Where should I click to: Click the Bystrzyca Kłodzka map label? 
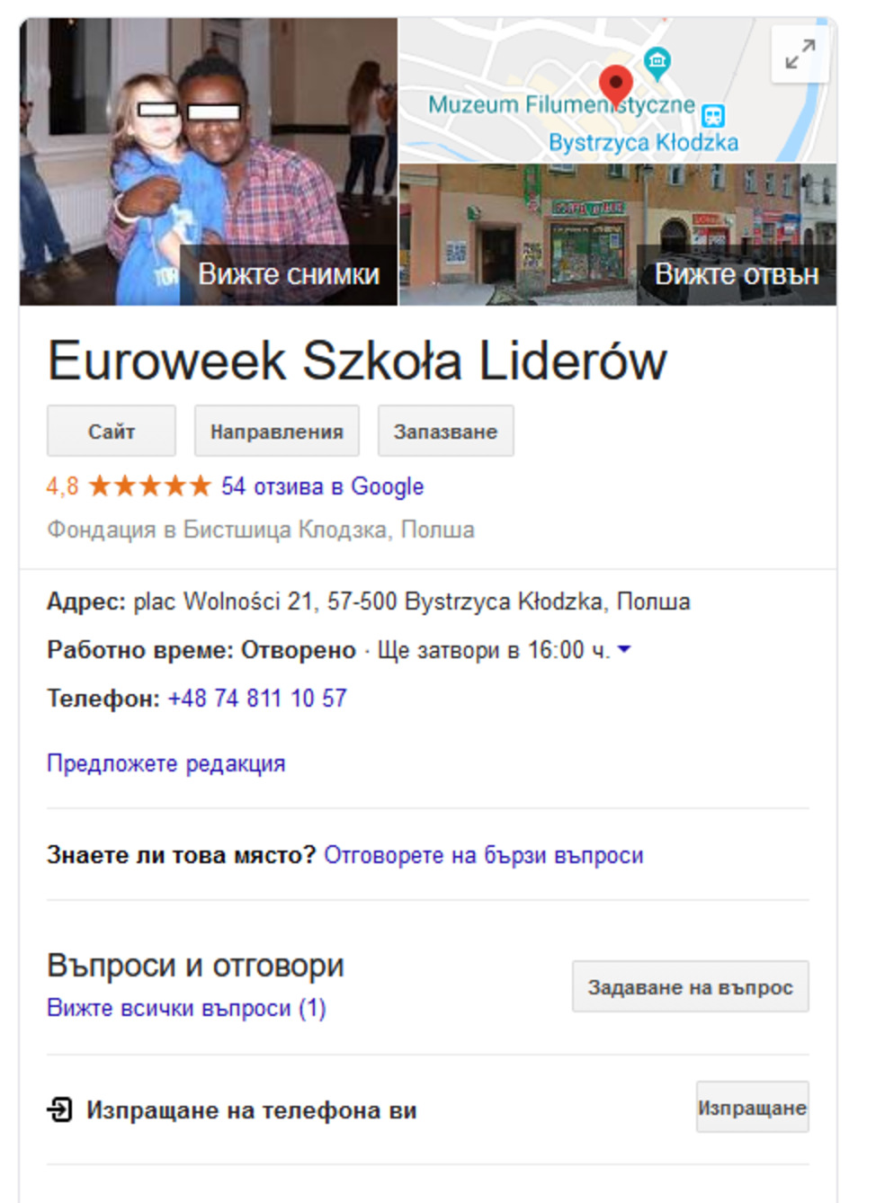(643, 142)
